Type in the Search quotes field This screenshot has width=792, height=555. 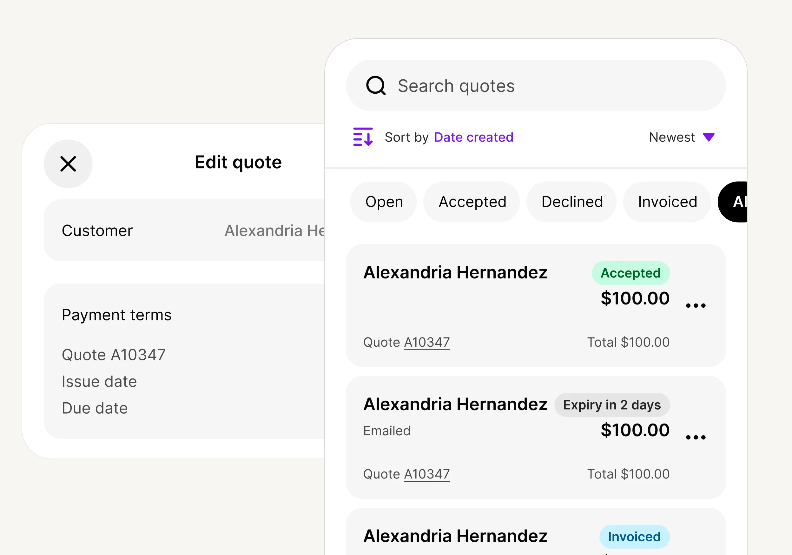pos(552,86)
